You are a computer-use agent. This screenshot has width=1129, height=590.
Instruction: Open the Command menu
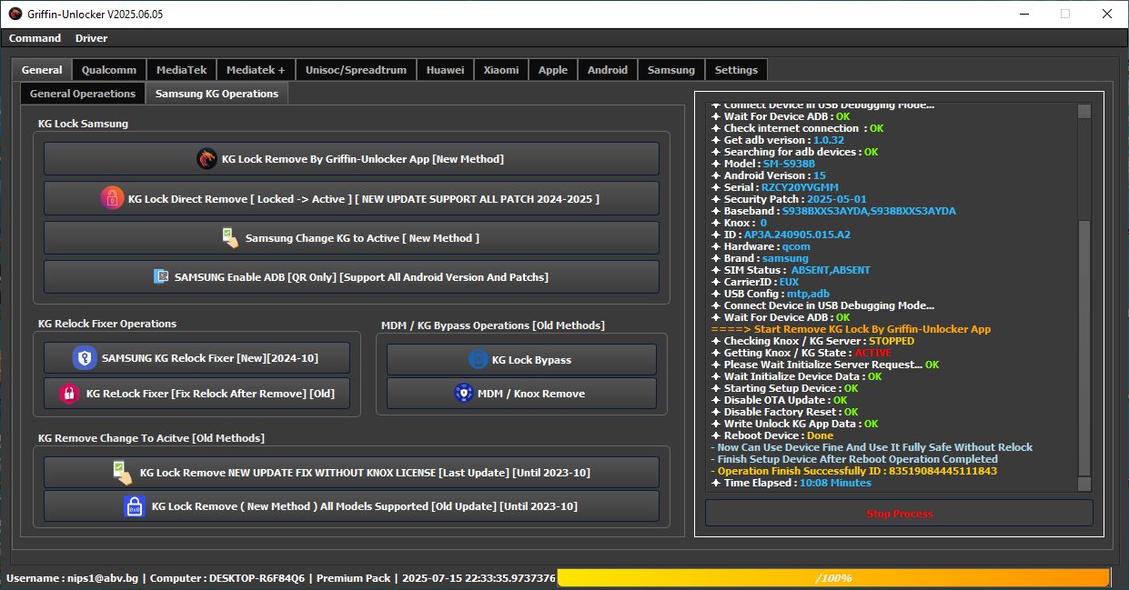[x=35, y=38]
